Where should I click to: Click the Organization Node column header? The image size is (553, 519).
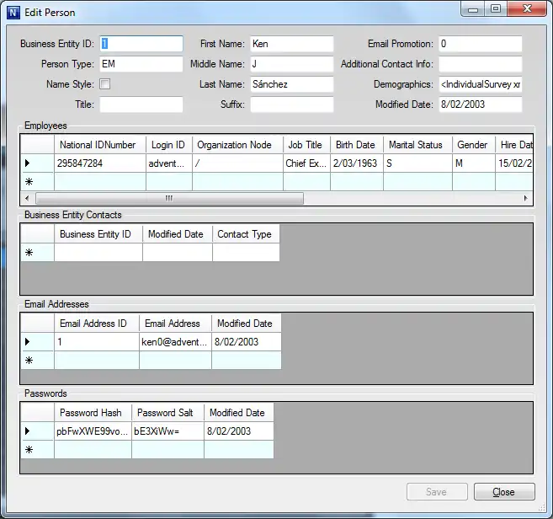point(237,145)
